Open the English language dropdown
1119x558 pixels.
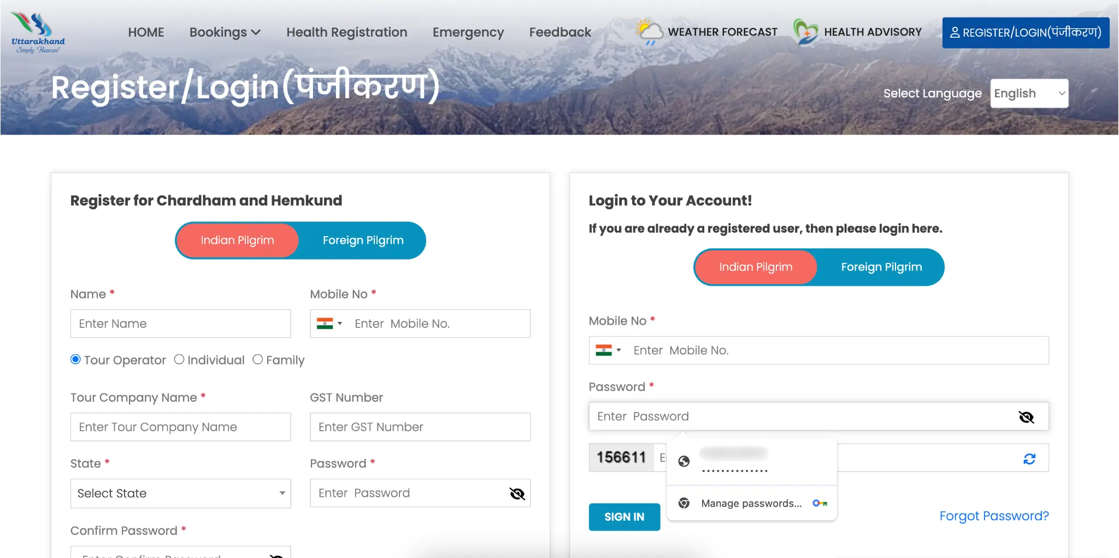[x=1029, y=93]
